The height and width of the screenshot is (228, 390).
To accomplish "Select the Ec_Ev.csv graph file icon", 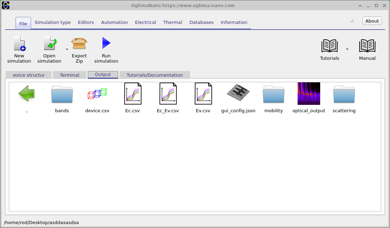I will 168,94.
